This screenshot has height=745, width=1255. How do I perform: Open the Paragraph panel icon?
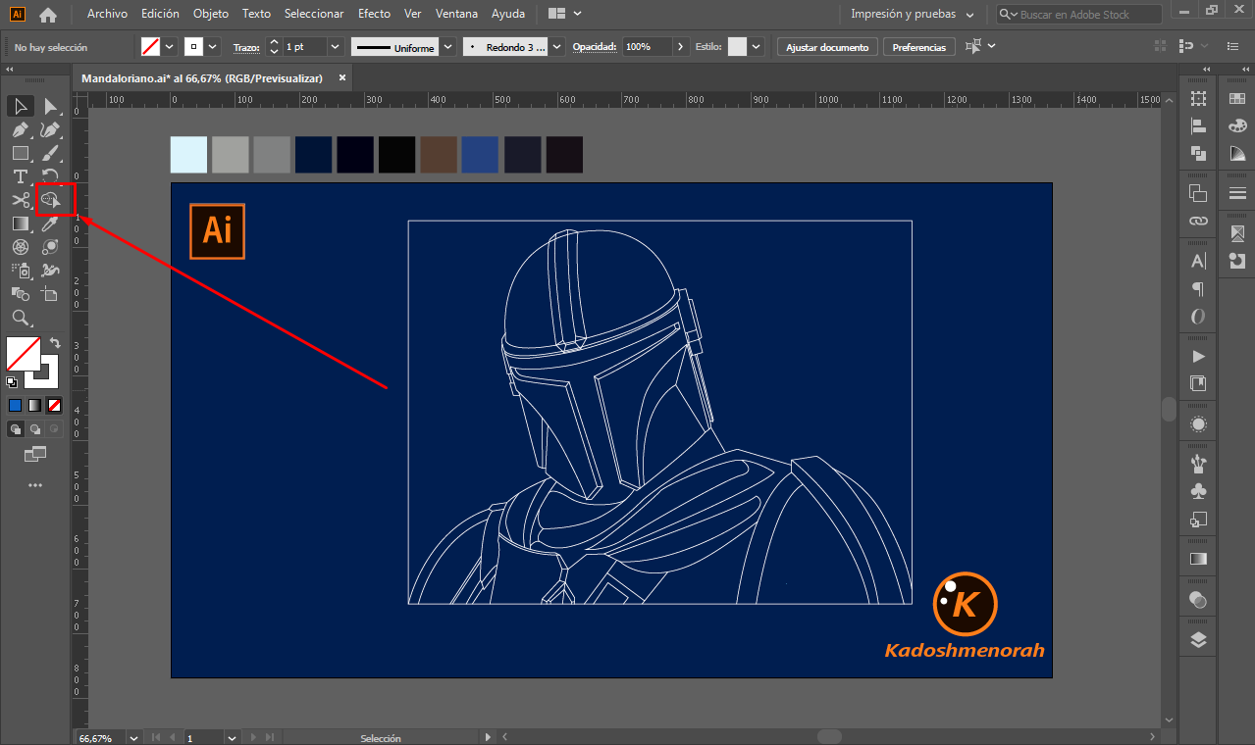click(x=1198, y=289)
